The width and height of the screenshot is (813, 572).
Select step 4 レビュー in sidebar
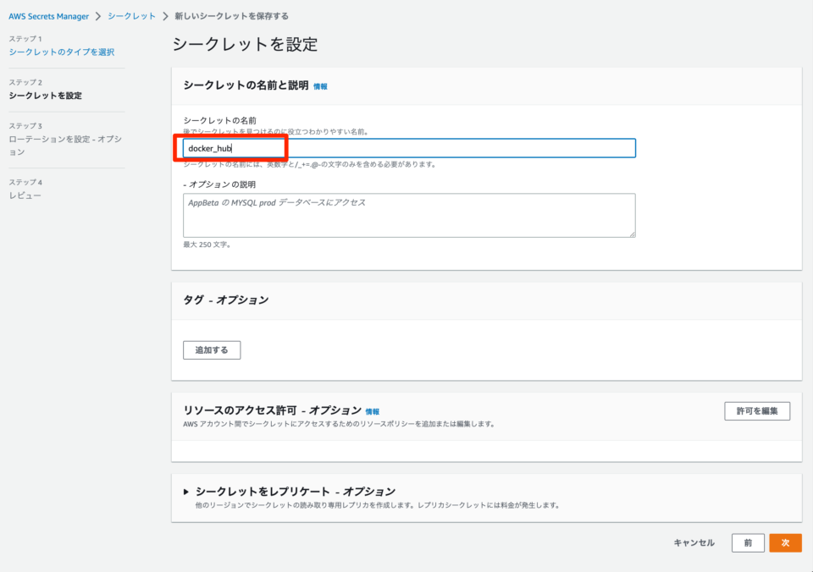25,195
